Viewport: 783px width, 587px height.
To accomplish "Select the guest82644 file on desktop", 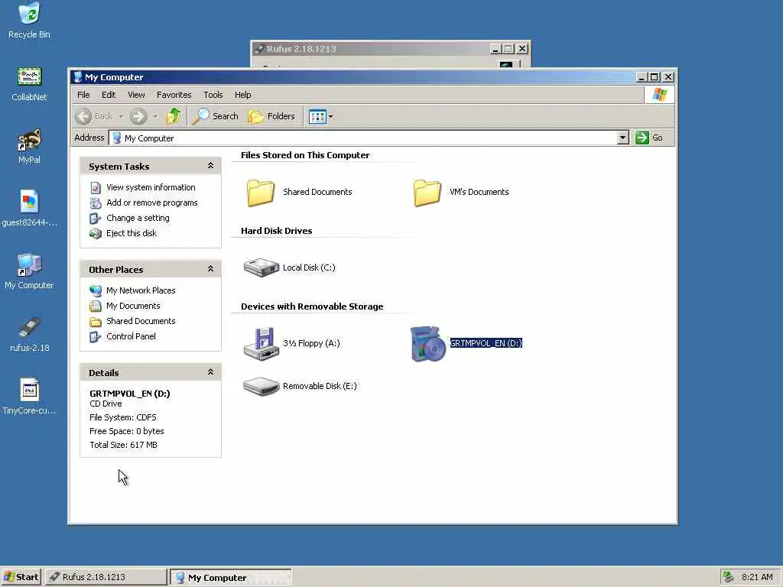I will coord(29,209).
